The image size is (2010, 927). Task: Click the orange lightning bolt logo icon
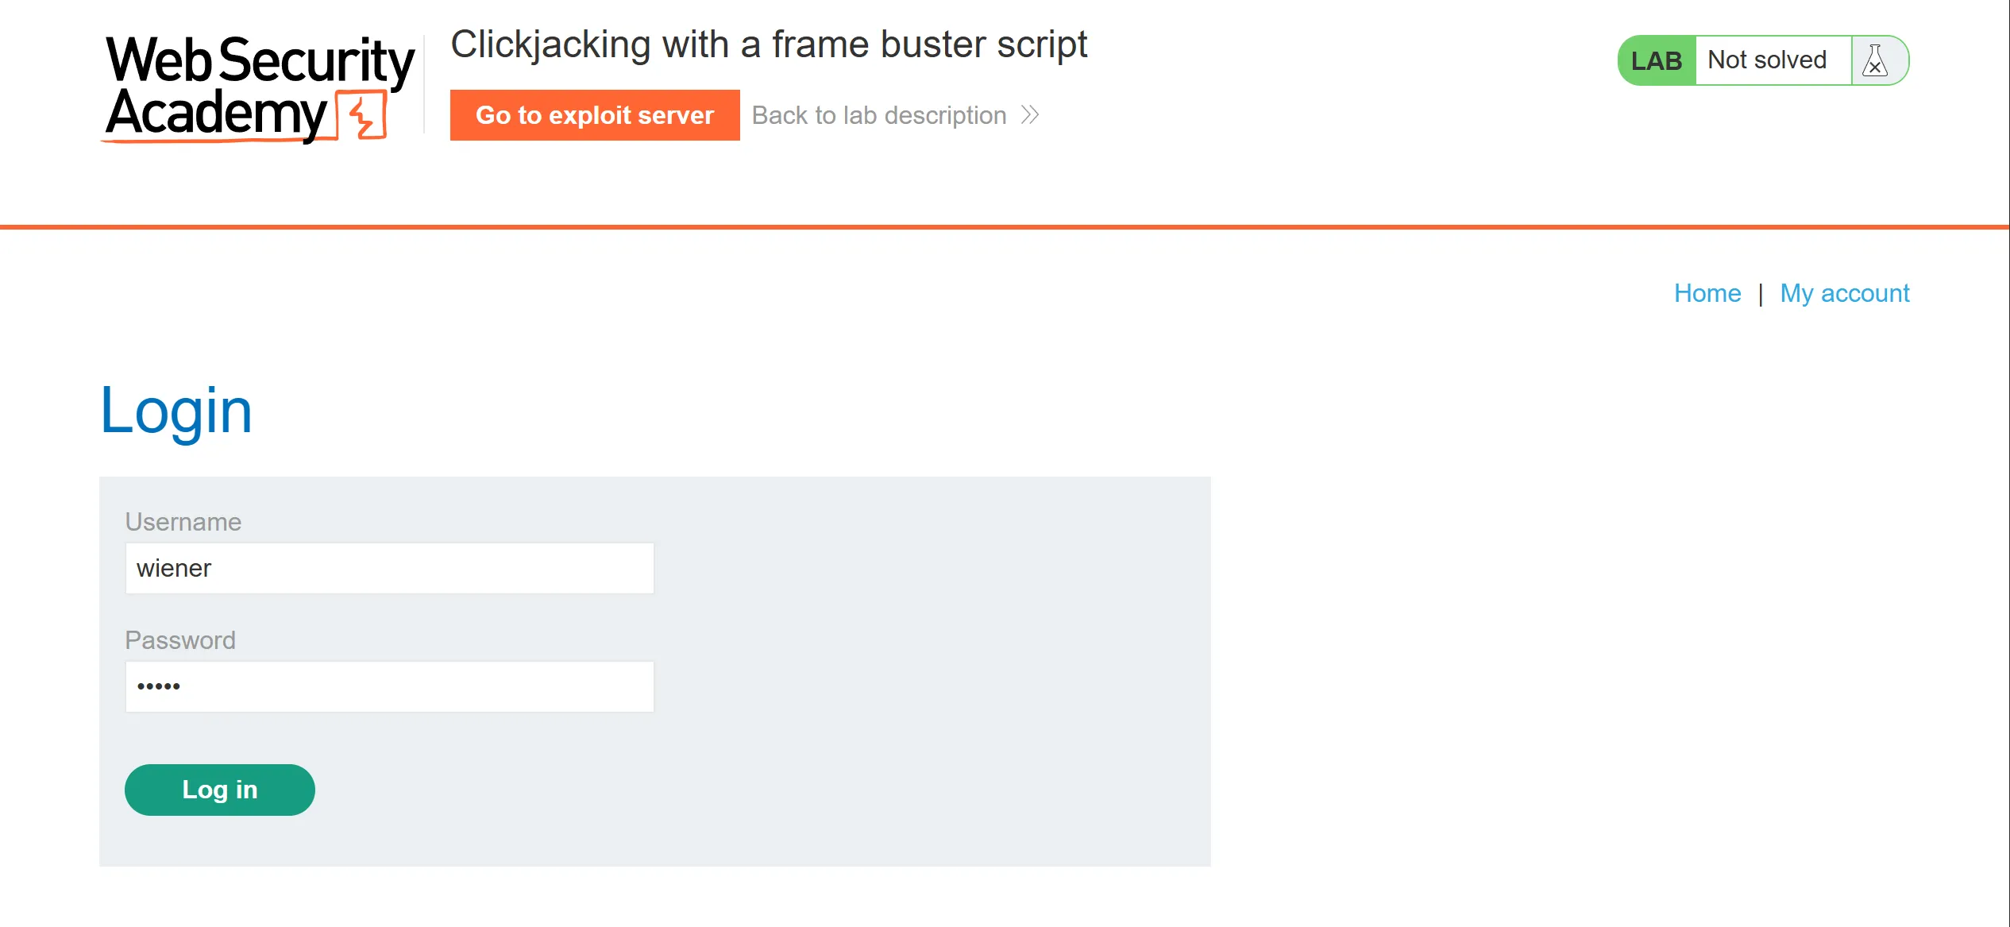pos(363,116)
